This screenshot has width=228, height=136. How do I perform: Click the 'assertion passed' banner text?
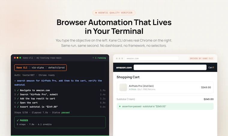144,106
